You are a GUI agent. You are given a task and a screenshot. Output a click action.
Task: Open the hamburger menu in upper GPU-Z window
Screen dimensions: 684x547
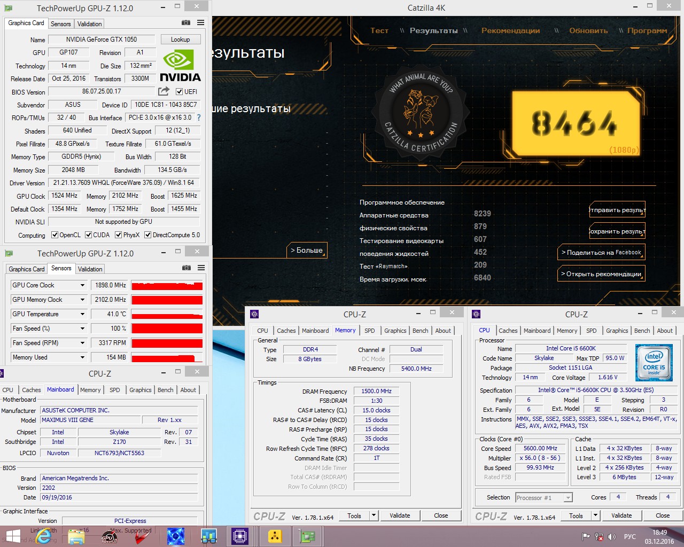point(200,23)
